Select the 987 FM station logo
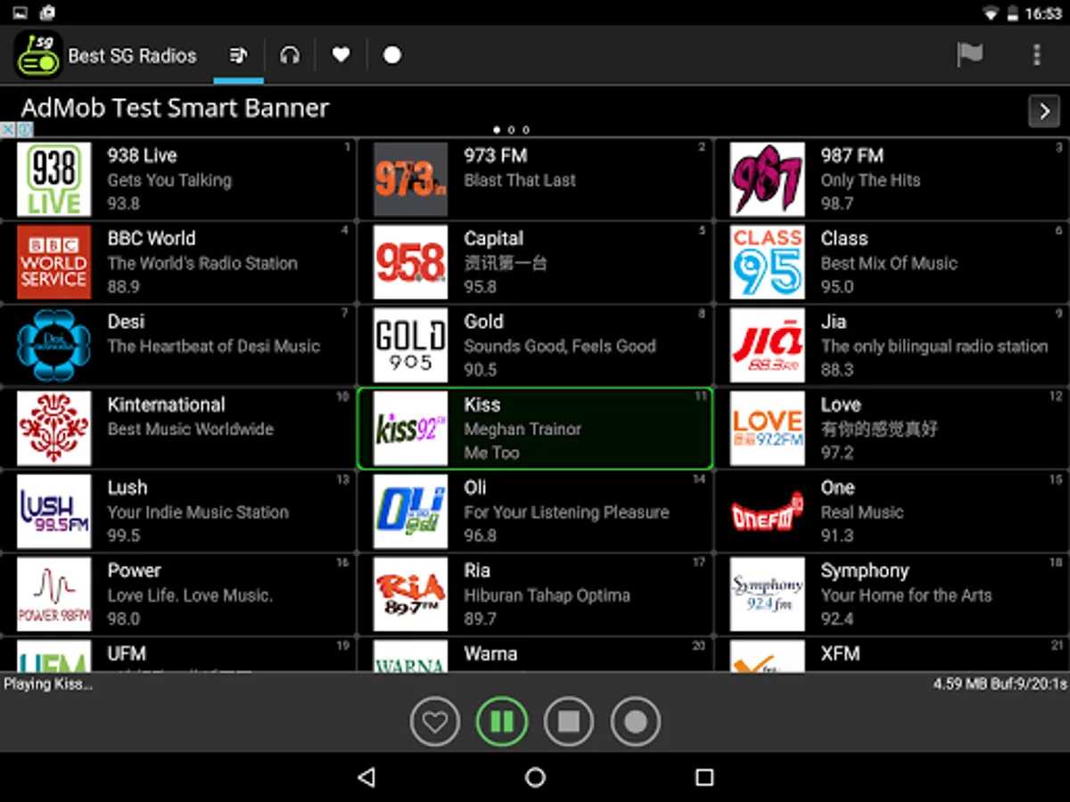Screen dimensions: 1070x802 (x=767, y=179)
